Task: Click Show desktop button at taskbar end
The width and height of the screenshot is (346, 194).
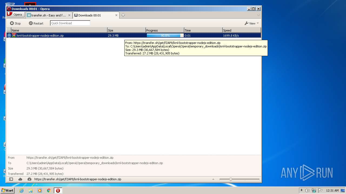Action: pos(343,190)
